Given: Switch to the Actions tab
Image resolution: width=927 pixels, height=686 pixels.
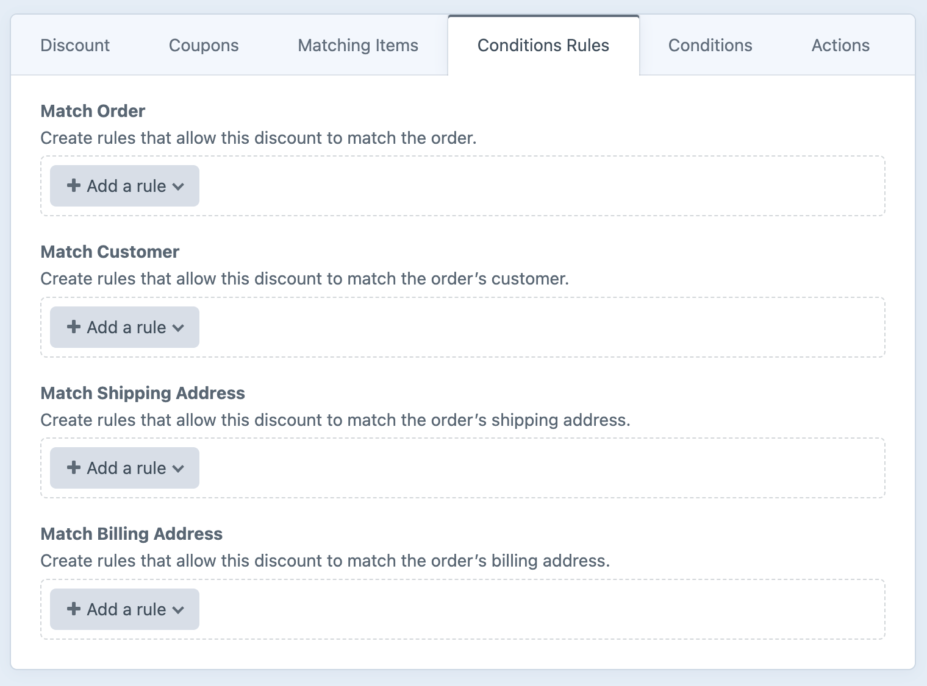Looking at the screenshot, I should tap(840, 45).
